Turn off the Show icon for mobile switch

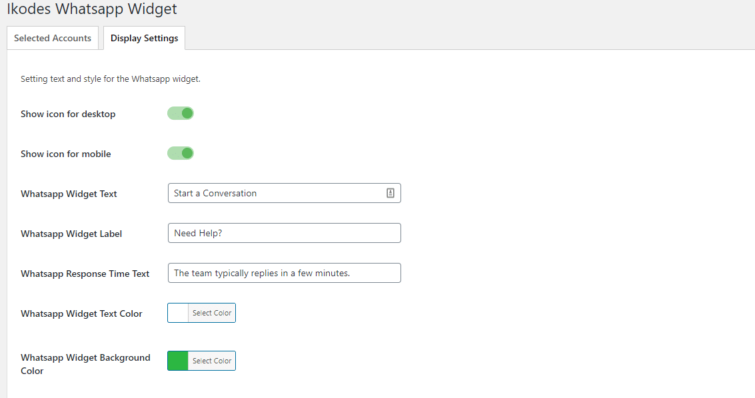point(181,153)
